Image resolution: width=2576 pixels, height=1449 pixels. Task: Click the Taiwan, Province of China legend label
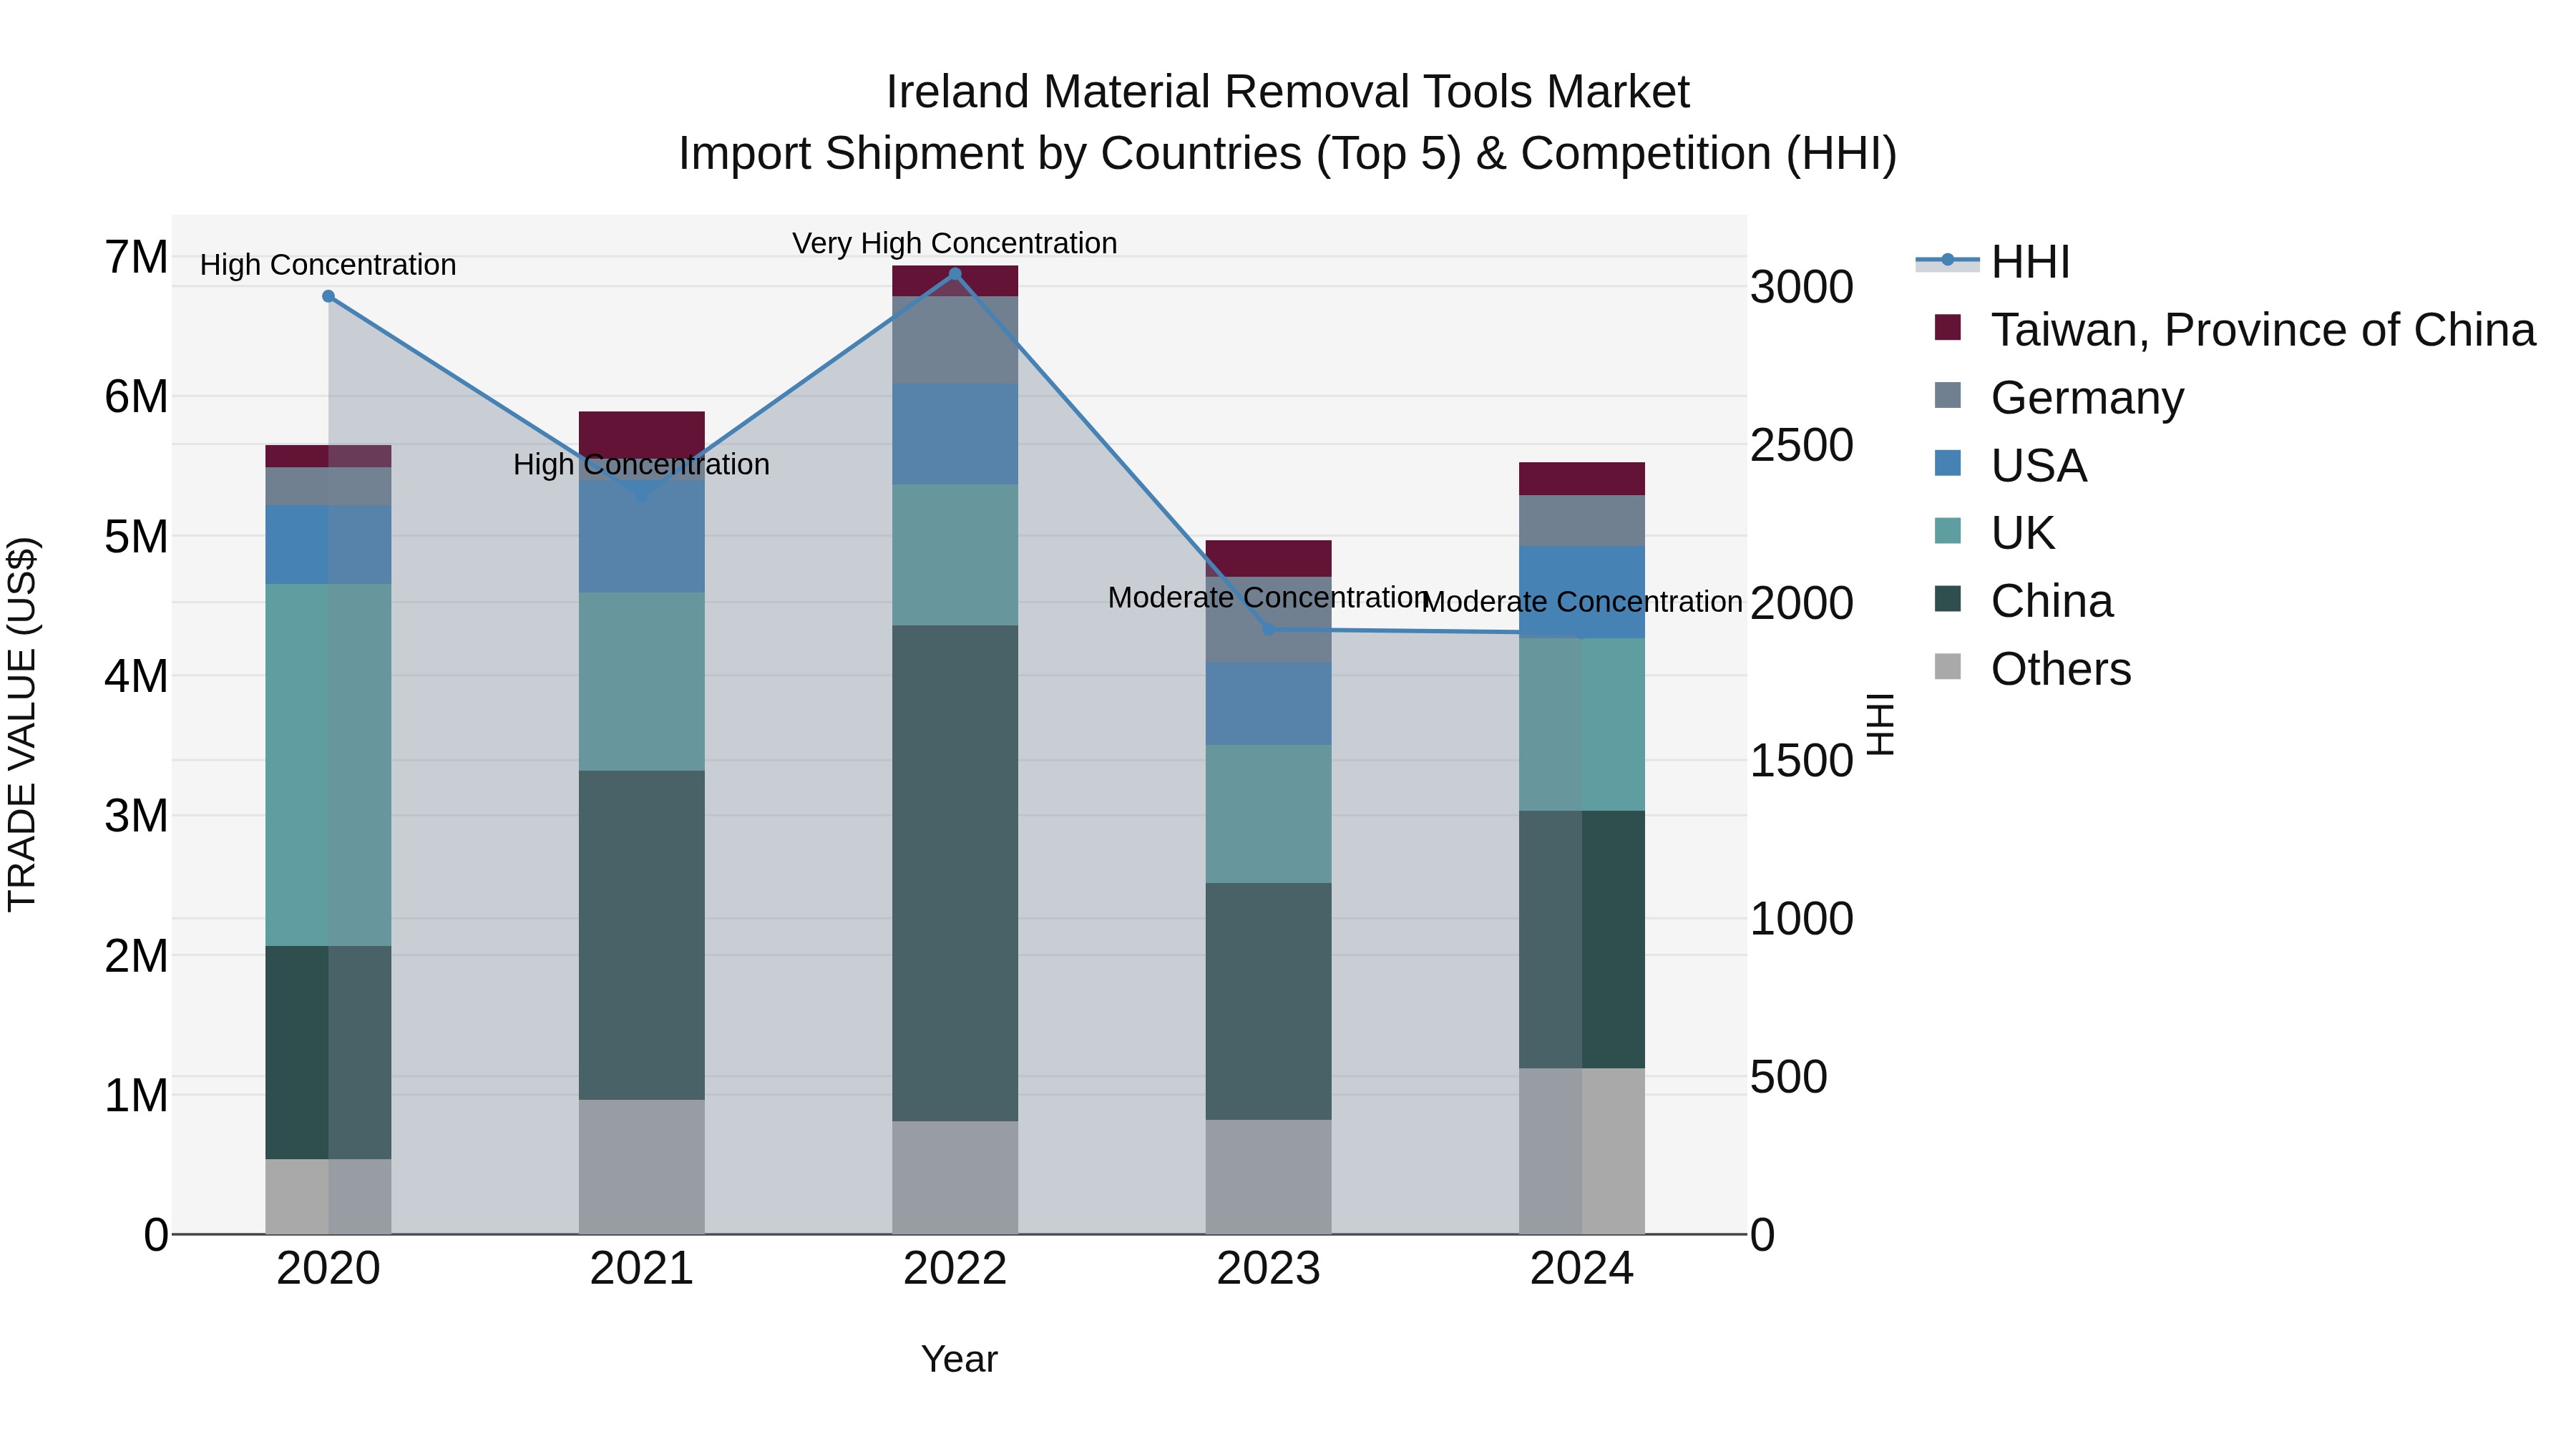2263,330
